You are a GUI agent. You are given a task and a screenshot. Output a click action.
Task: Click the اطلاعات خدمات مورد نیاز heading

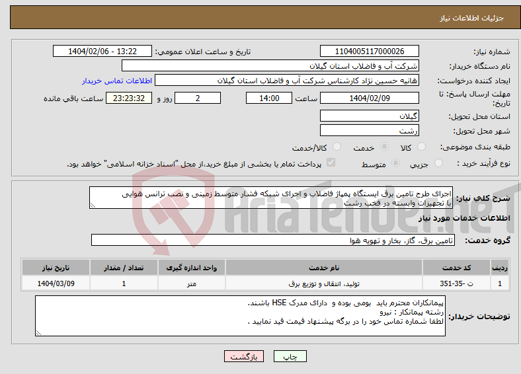[x=464, y=218]
